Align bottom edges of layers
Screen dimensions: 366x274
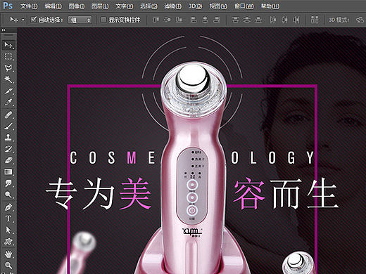(179, 20)
